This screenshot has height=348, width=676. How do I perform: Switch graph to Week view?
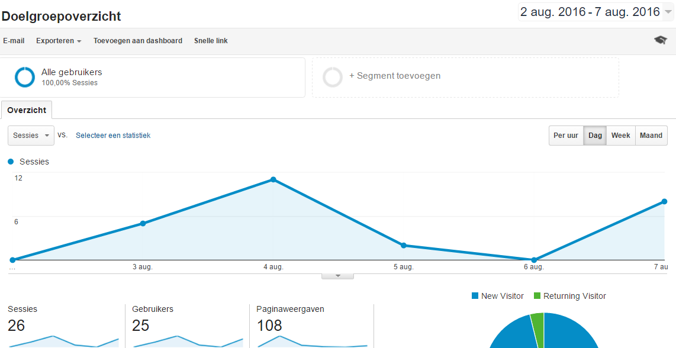pos(620,136)
